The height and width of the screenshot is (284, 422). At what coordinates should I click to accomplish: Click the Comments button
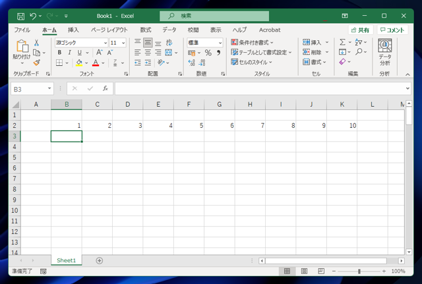pos(393,30)
